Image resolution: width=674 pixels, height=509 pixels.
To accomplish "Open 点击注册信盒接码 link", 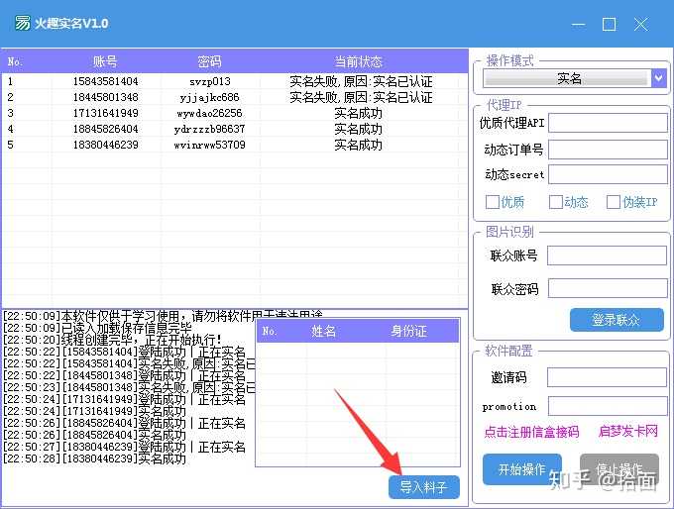I will 530,432.
